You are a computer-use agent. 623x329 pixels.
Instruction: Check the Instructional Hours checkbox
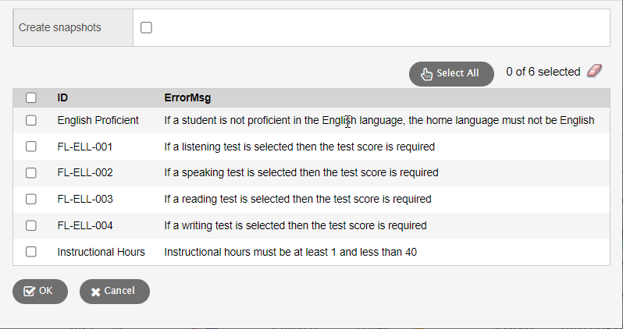pyautogui.click(x=31, y=252)
